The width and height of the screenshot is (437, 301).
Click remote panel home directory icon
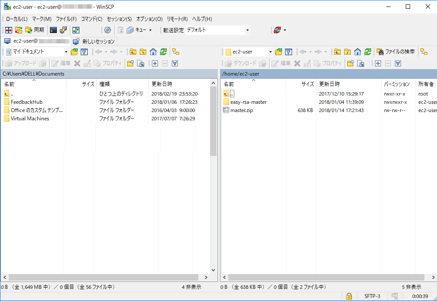tap(358, 52)
